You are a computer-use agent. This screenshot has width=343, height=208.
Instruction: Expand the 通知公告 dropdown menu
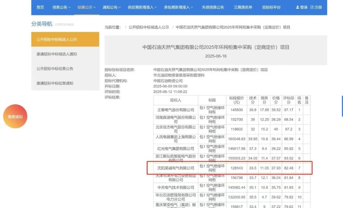pos(112,7)
